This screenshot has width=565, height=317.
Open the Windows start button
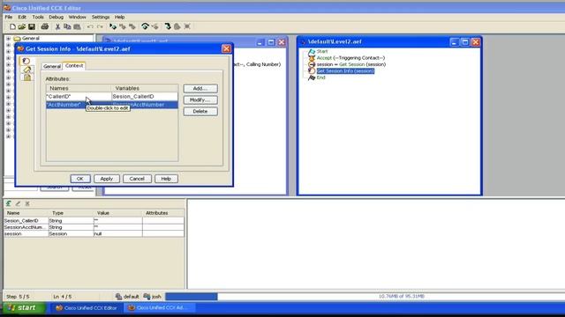pos(24,307)
